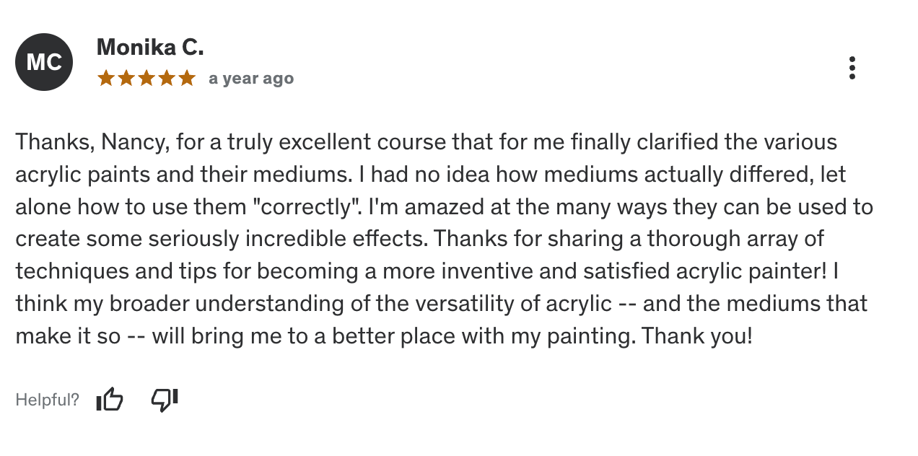Click the "Helpful?" label
The width and height of the screenshot is (918, 456).
click(x=48, y=400)
